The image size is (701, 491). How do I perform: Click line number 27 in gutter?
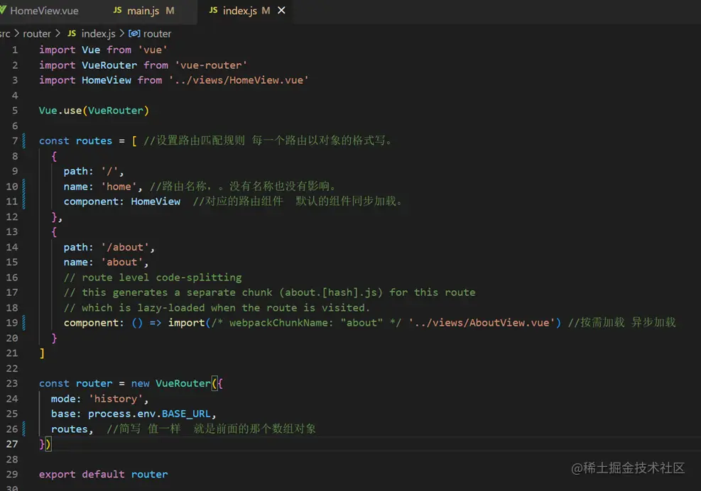(x=12, y=444)
